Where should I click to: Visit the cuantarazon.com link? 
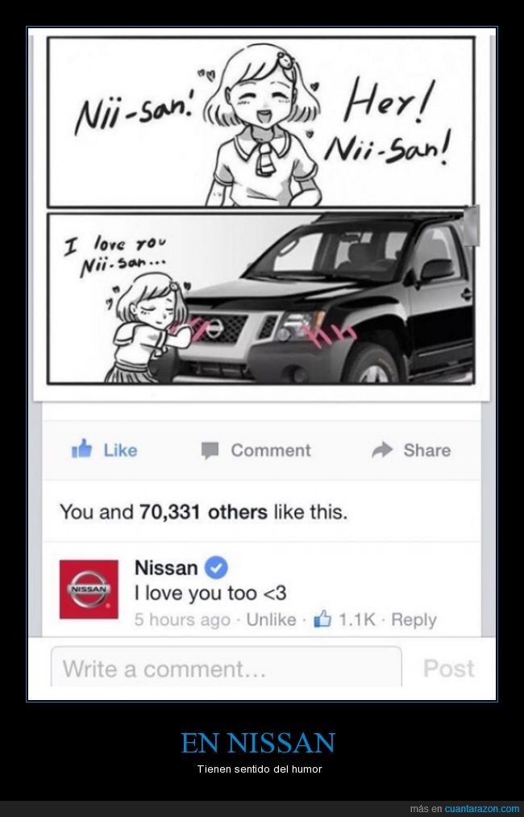point(482,809)
